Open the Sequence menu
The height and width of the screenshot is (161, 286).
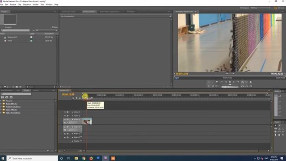(x=27, y=4)
